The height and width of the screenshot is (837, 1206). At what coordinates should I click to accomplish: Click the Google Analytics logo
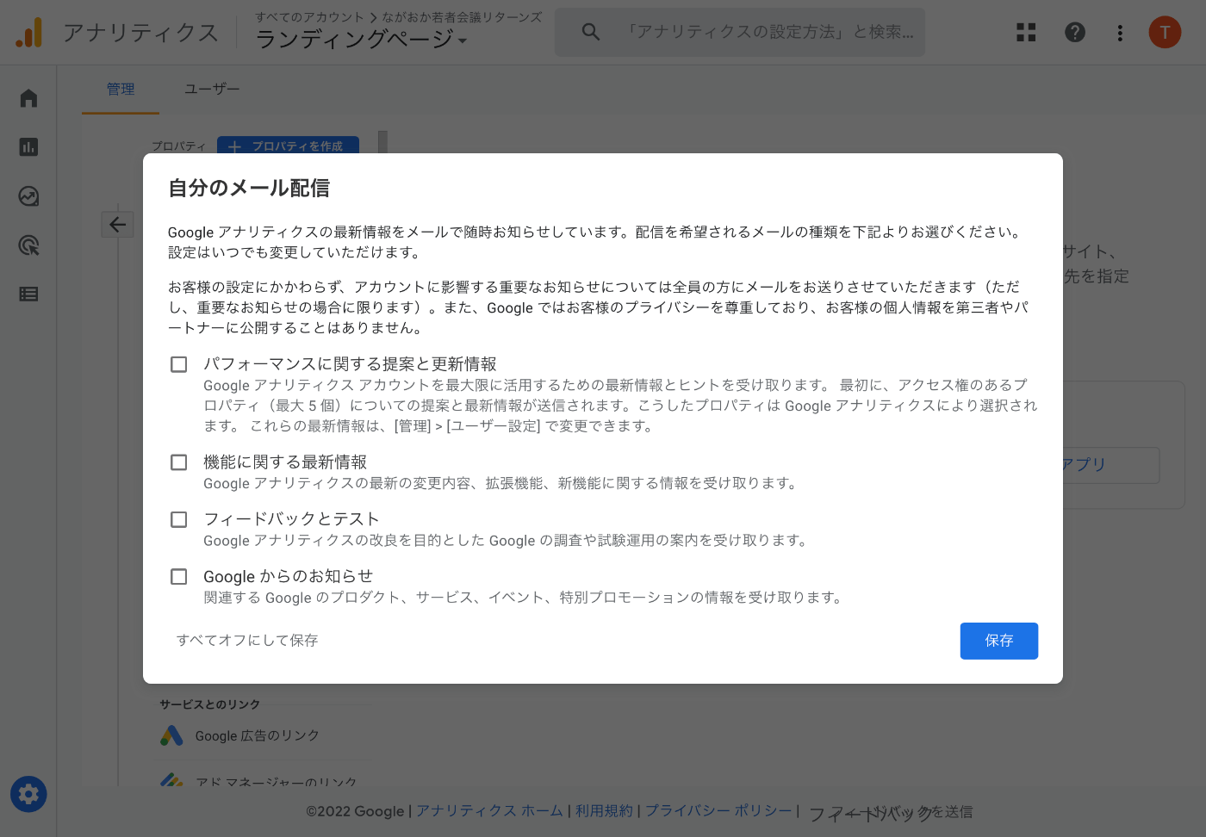(x=28, y=33)
